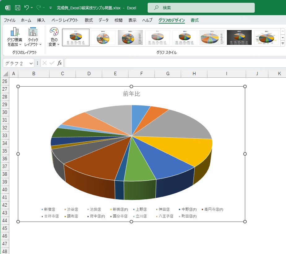Open the Add Chart Element (グラフ要素を追加) menu
Screen dimensions: 286x254
pos(15,37)
